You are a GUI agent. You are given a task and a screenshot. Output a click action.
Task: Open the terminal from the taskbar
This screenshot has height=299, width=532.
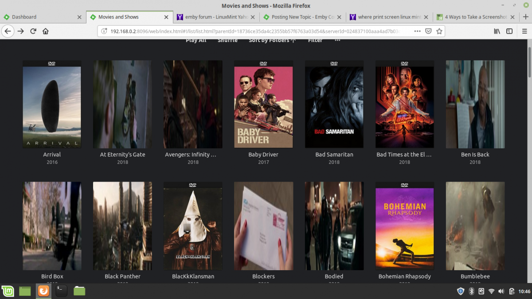(x=61, y=291)
